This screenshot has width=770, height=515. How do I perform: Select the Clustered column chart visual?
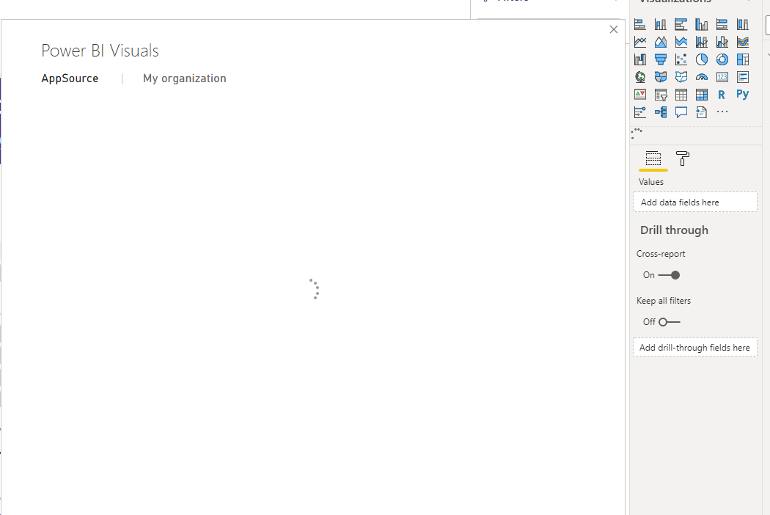[x=702, y=24]
